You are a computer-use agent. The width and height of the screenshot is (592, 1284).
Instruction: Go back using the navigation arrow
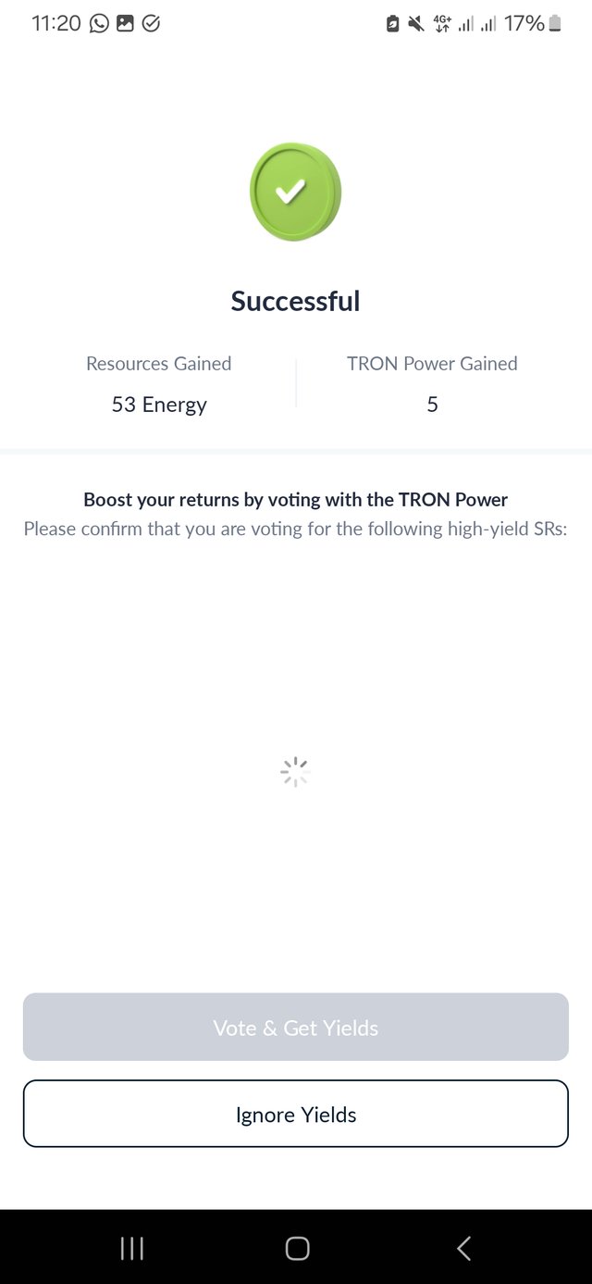pos(463,1248)
